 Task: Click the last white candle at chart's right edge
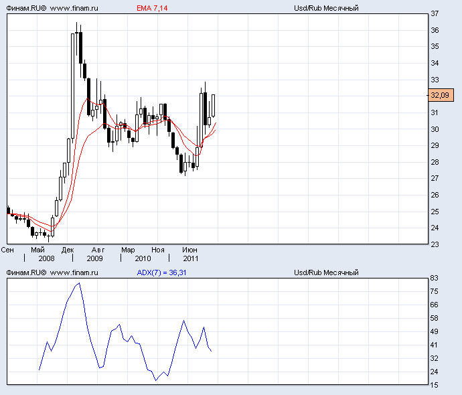214,106
